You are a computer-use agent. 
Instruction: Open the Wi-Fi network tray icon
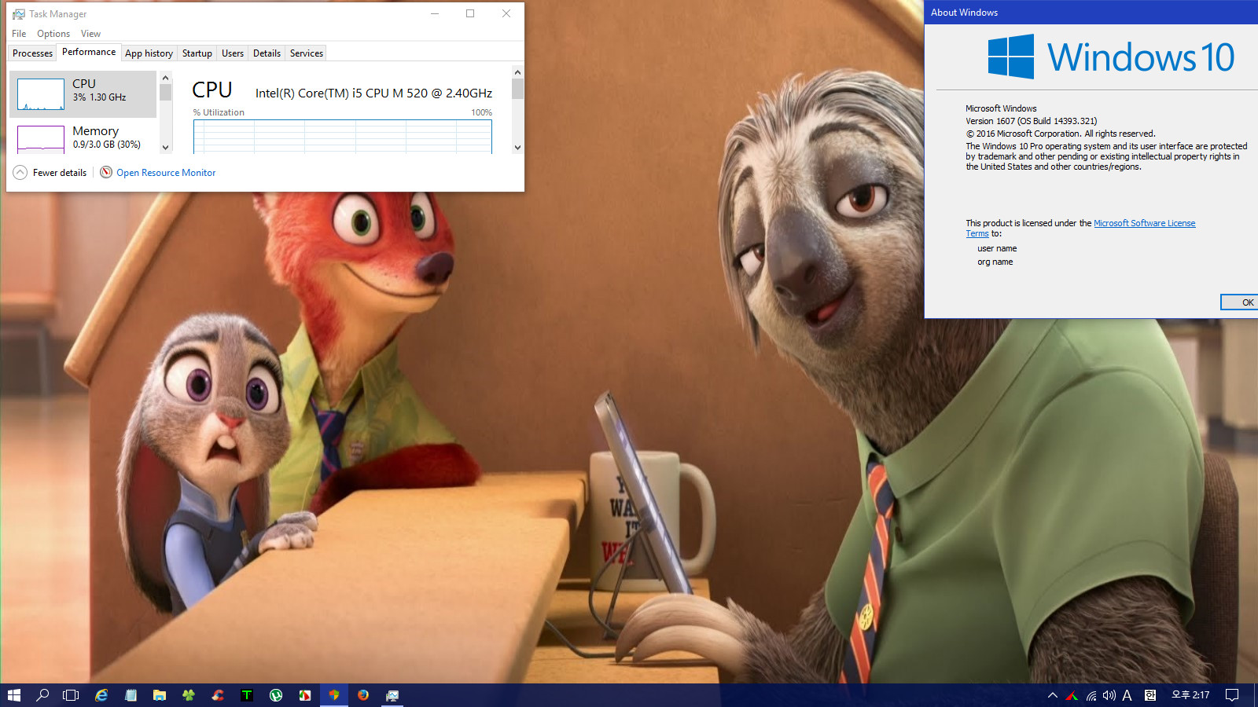point(1091,695)
